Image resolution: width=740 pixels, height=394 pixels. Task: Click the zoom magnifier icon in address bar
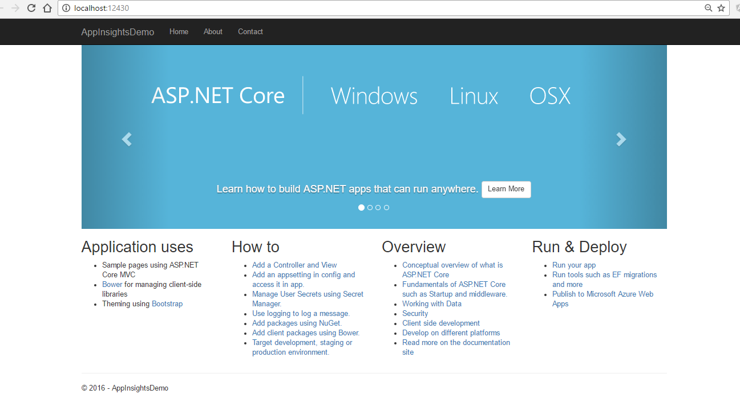pyautogui.click(x=709, y=8)
